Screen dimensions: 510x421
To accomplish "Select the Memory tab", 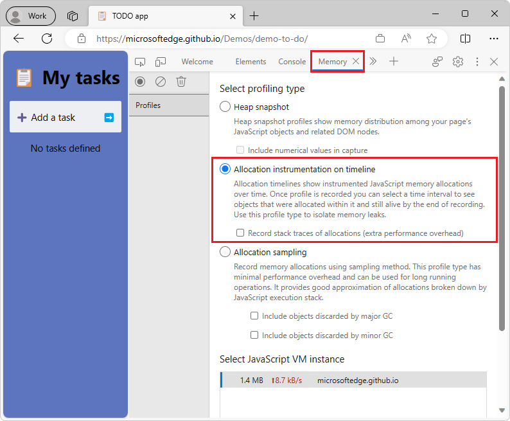I will click(333, 62).
